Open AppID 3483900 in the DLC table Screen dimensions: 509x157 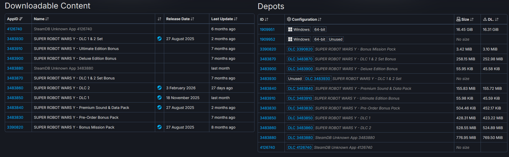15,58
